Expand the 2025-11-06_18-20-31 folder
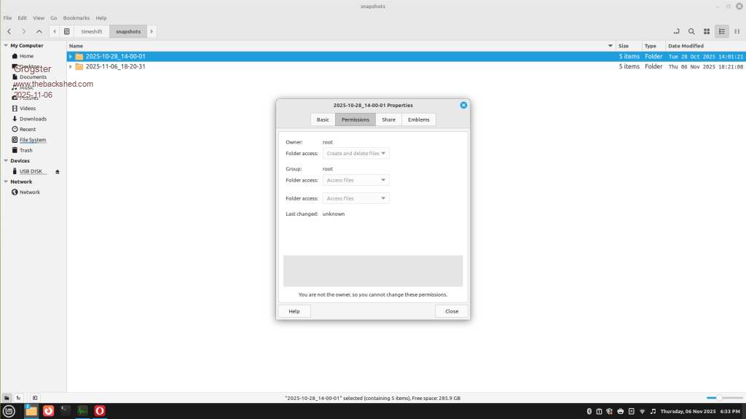This screenshot has width=746, height=419. 71,66
